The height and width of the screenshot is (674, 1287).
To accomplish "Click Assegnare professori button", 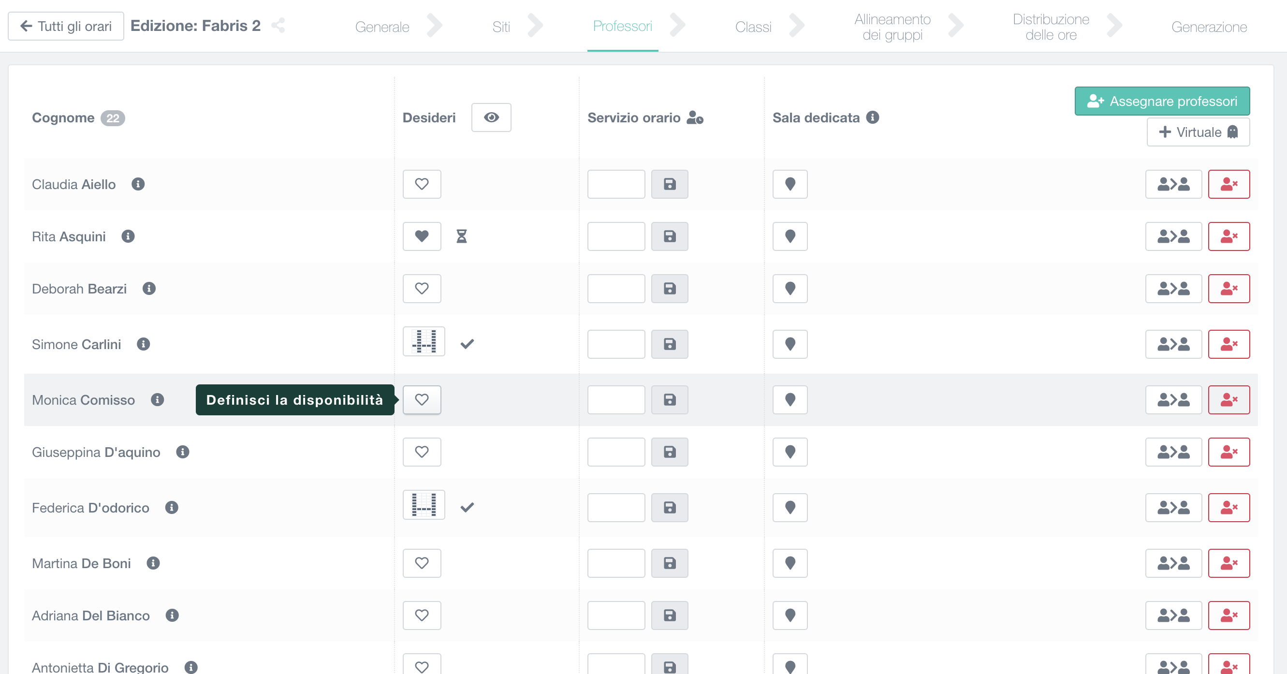I will click(x=1162, y=102).
